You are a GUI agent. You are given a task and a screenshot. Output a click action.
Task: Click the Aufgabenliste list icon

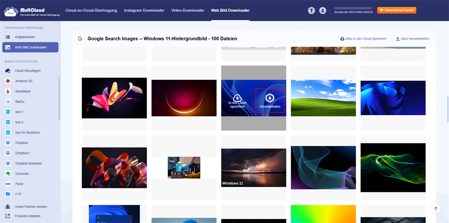tap(8, 37)
